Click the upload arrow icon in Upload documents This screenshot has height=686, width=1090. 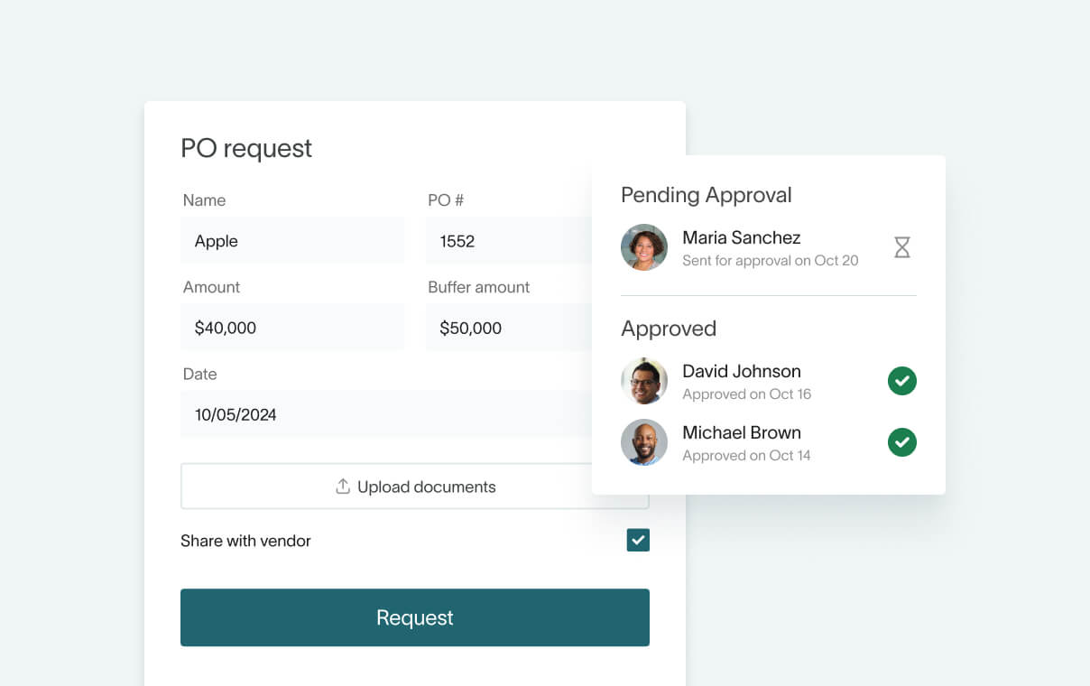click(x=343, y=487)
